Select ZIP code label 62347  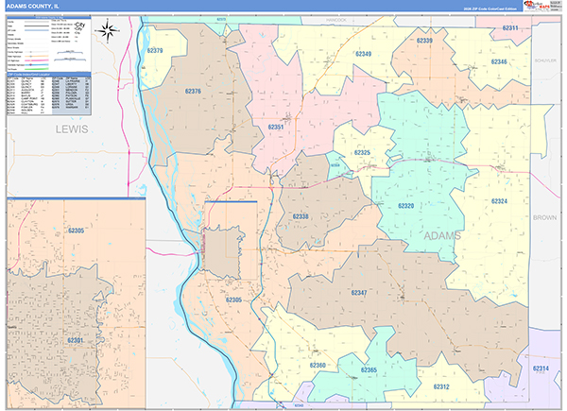(359, 293)
